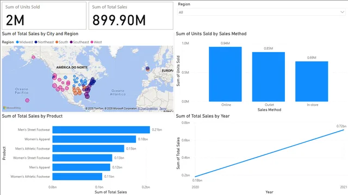Viewport: 348px width, 195px height.
Task: Click the 0.72bn data point for 2021
Action: (x=344, y=130)
